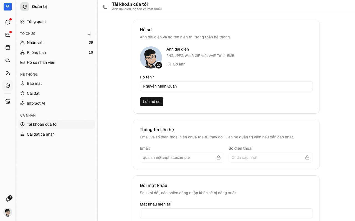
Task: Open Tổng quan menu item
Action: tap(57, 22)
